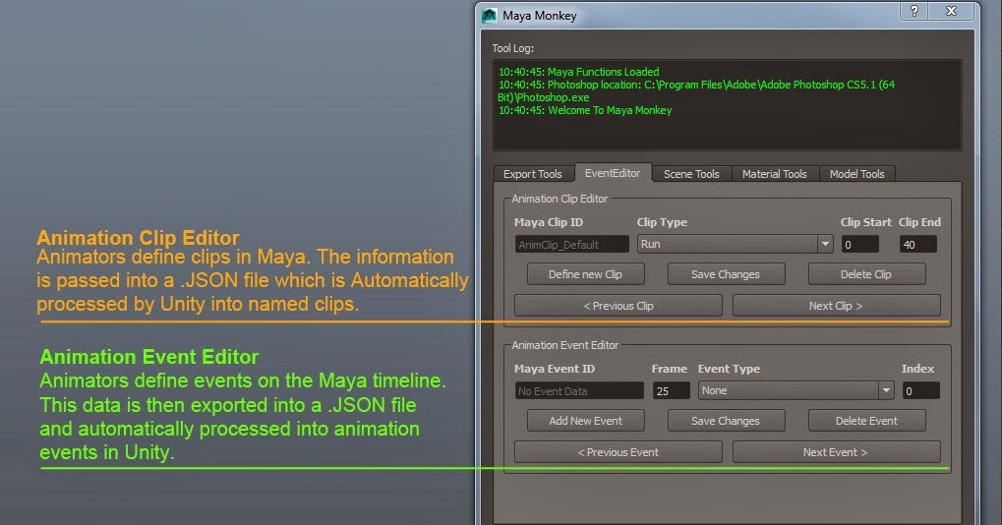Close the Maya Monkey window
This screenshot has height=525, width=1002.
click(951, 11)
